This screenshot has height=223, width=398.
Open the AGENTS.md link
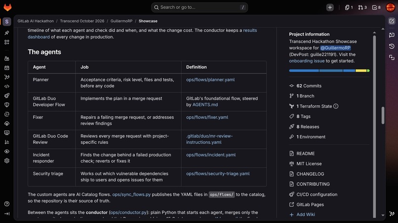point(205,104)
